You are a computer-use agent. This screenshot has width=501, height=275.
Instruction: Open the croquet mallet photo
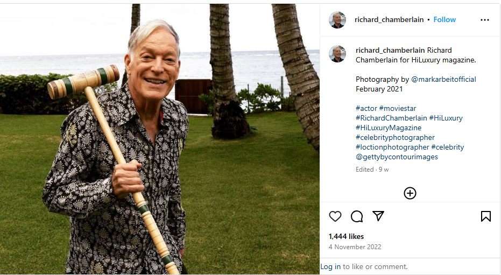[160, 139]
